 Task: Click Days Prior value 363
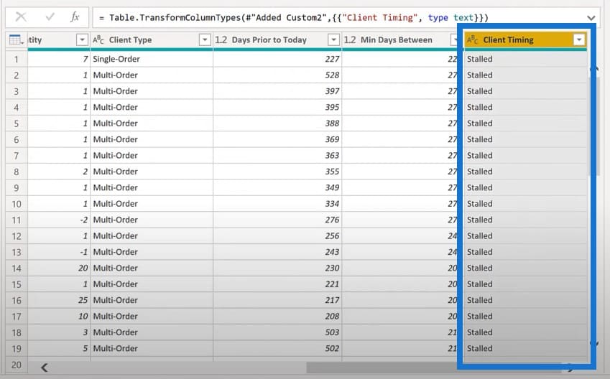click(332, 156)
